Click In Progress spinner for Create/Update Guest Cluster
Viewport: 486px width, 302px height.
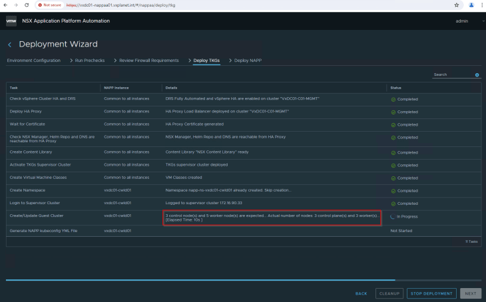pos(393,216)
